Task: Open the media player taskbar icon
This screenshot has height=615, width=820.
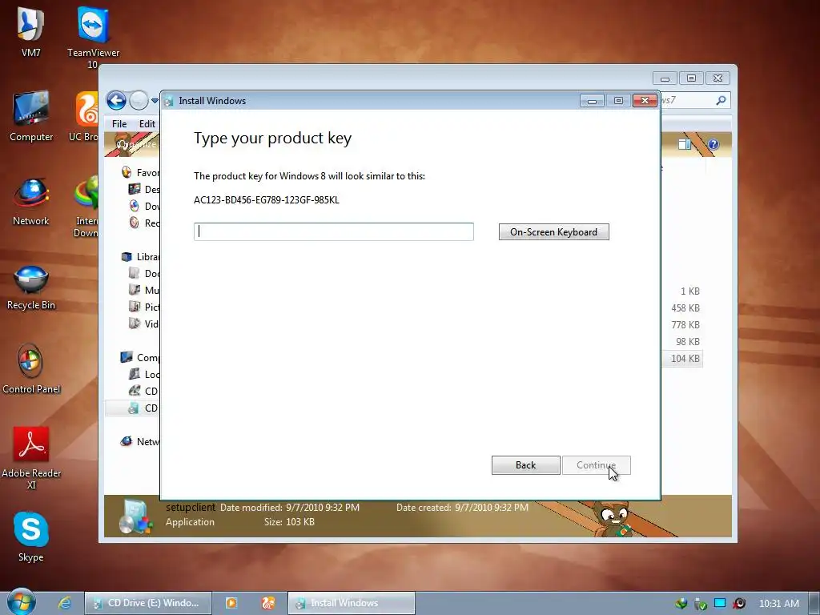Action: [x=231, y=603]
